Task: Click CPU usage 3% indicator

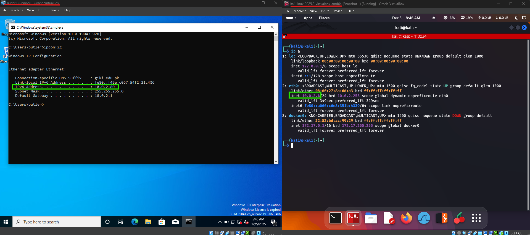Action: [449, 18]
